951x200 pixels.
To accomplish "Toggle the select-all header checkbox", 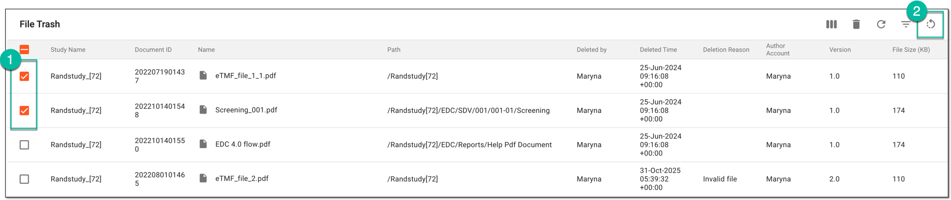I will click(24, 49).
